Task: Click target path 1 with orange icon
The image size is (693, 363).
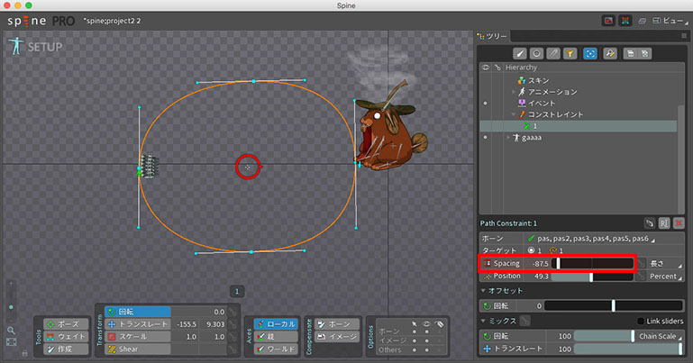Action: click(x=556, y=250)
